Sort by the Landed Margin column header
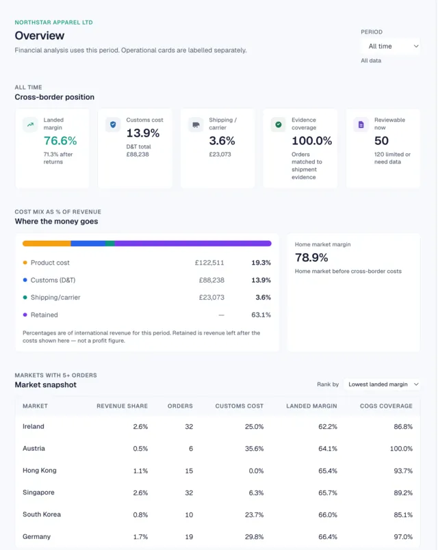The height and width of the screenshot is (550, 438). tap(311, 406)
